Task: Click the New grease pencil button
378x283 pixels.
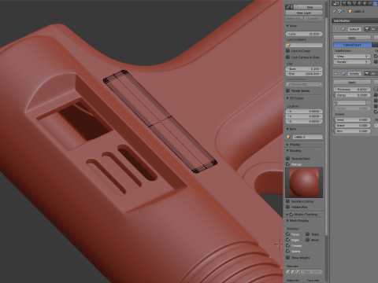Action: coord(309,7)
